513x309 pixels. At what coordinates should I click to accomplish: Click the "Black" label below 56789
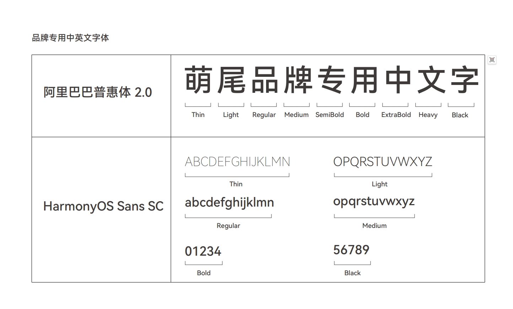[x=352, y=273]
